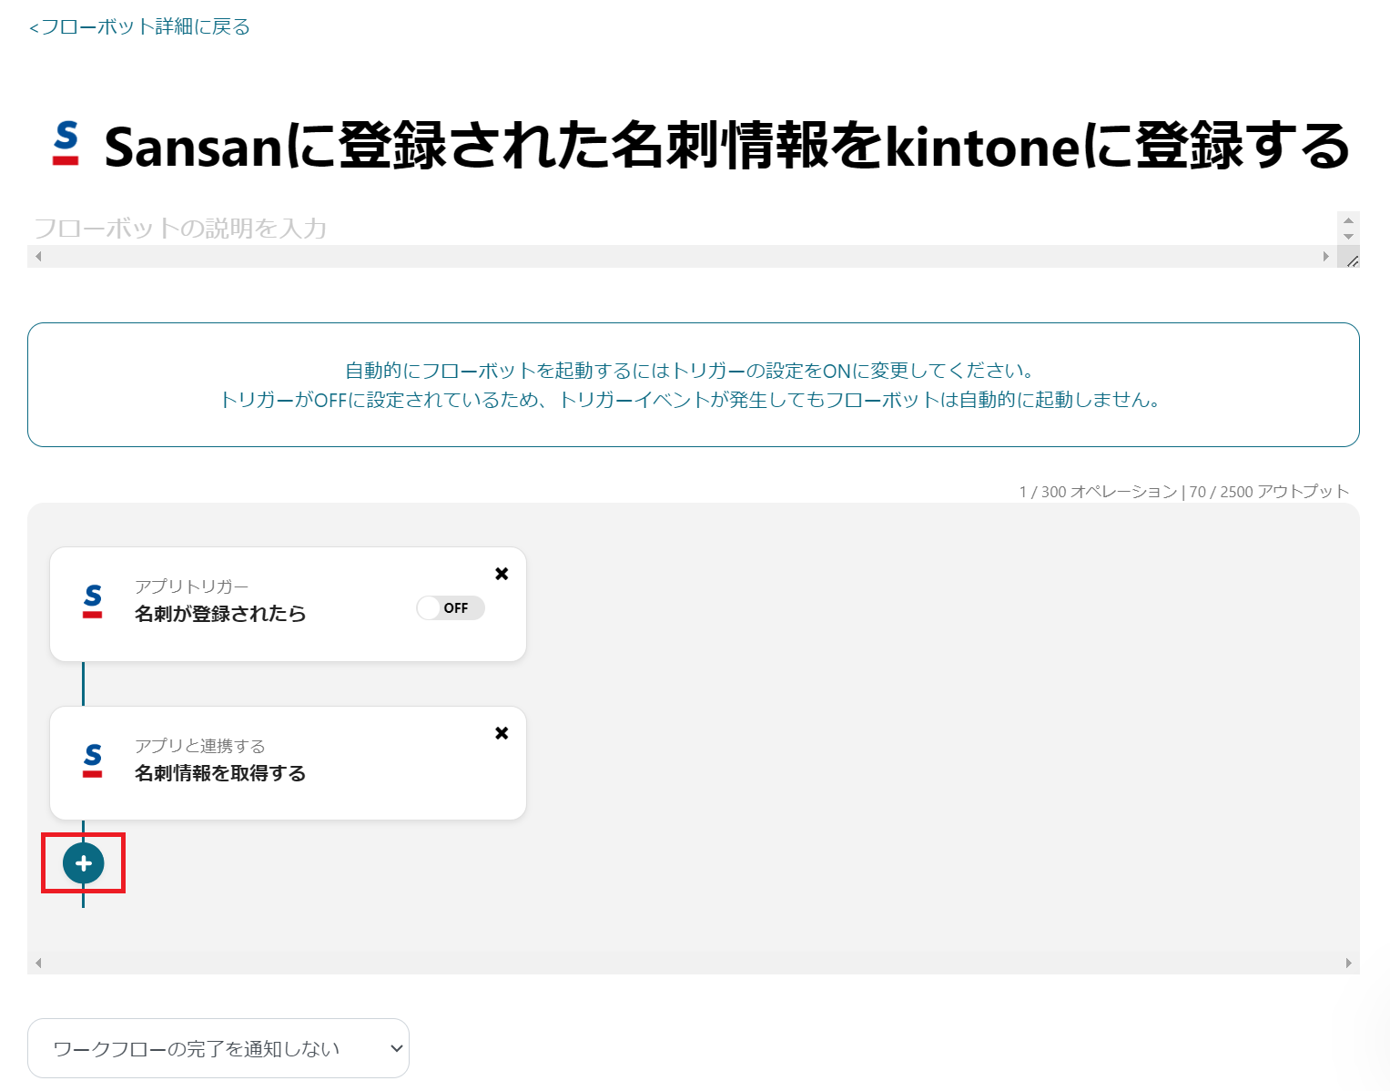Image resolution: width=1390 pixels, height=1091 pixels.
Task: Add a new step with the plus button
Action: [84, 863]
